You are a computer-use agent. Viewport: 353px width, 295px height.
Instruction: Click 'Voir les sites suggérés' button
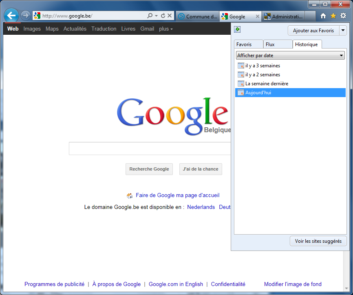click(x=318, y=241)
